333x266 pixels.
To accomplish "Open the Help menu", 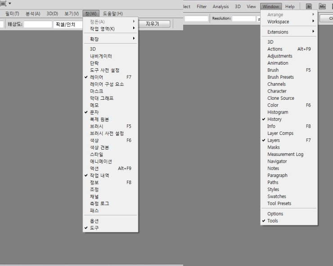I will click(x=290, y=7).
